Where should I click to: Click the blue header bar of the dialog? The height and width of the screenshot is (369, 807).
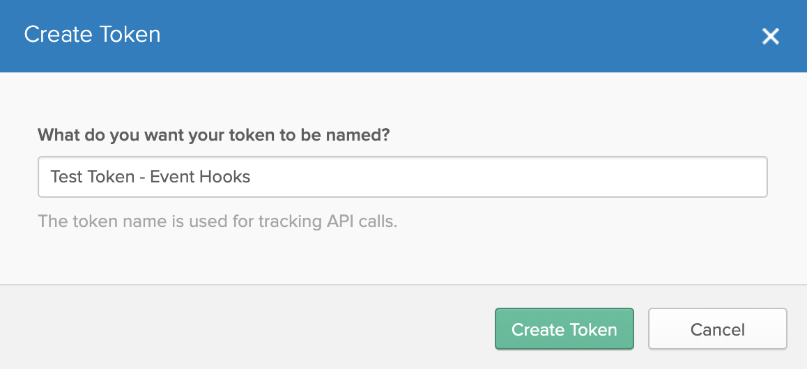tap(418, 35)
